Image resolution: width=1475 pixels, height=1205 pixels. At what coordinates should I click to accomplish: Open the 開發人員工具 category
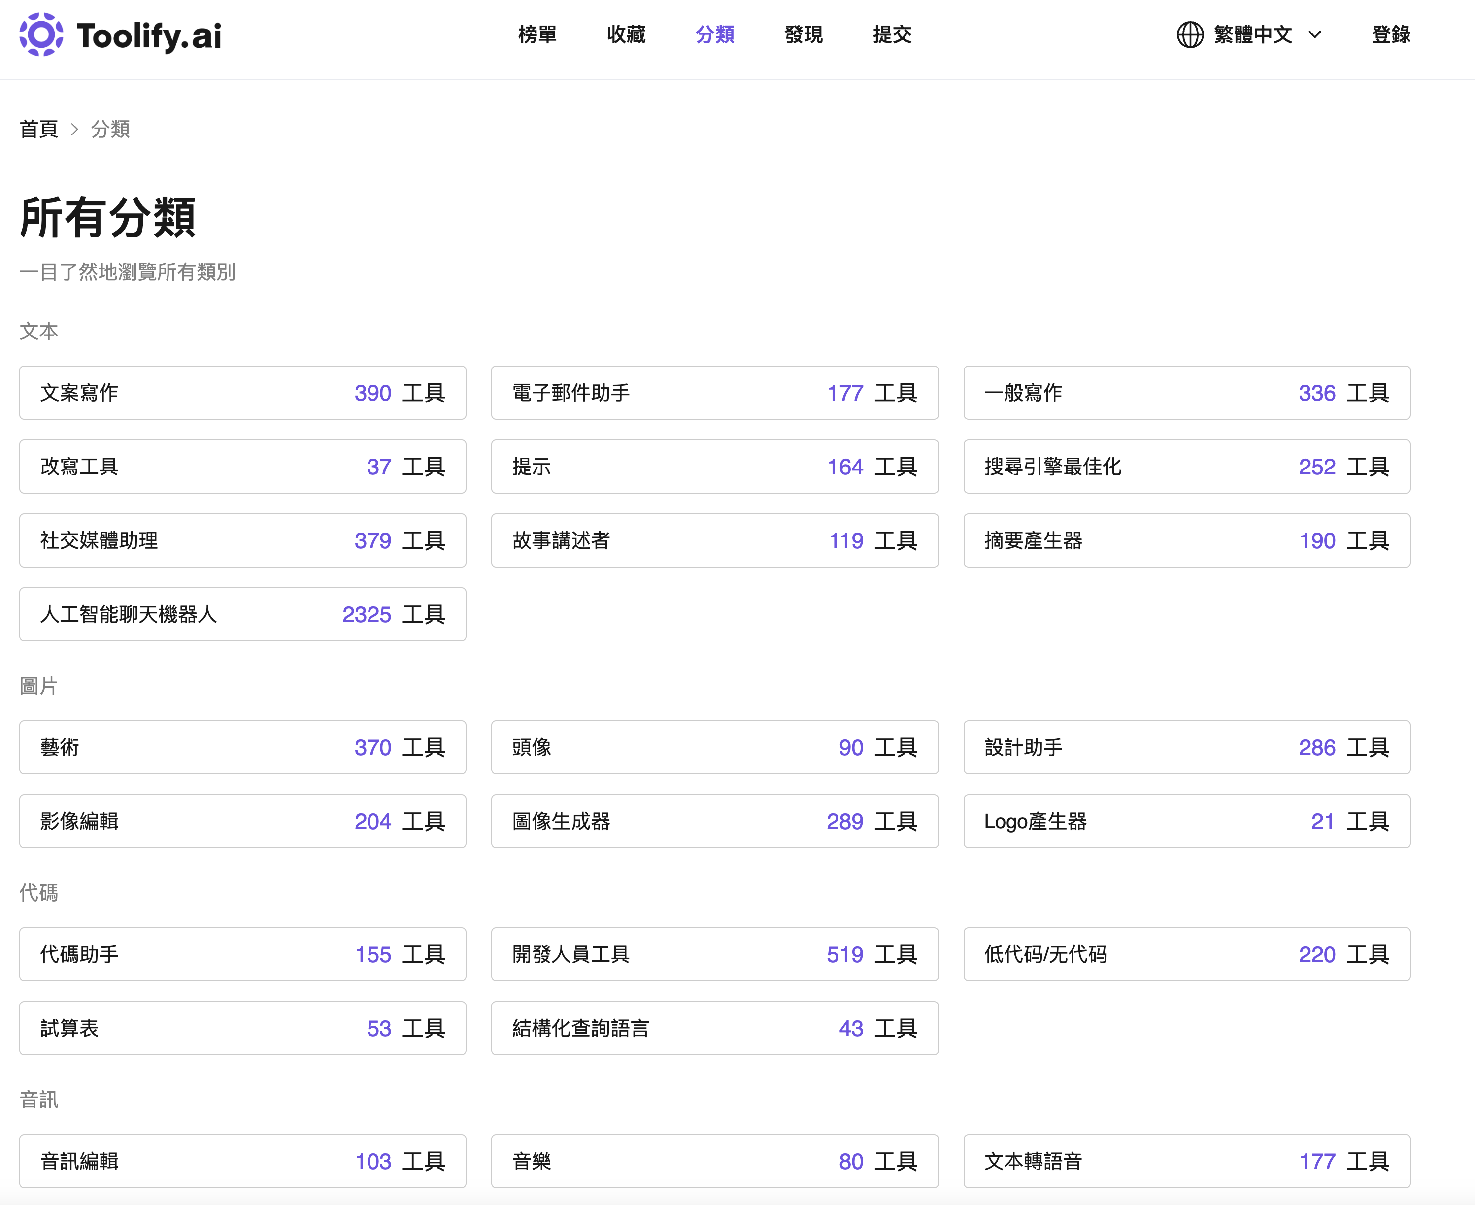714,954
